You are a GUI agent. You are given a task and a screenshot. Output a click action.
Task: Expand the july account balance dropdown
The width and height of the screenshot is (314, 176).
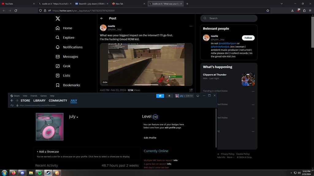pos(184,96)
